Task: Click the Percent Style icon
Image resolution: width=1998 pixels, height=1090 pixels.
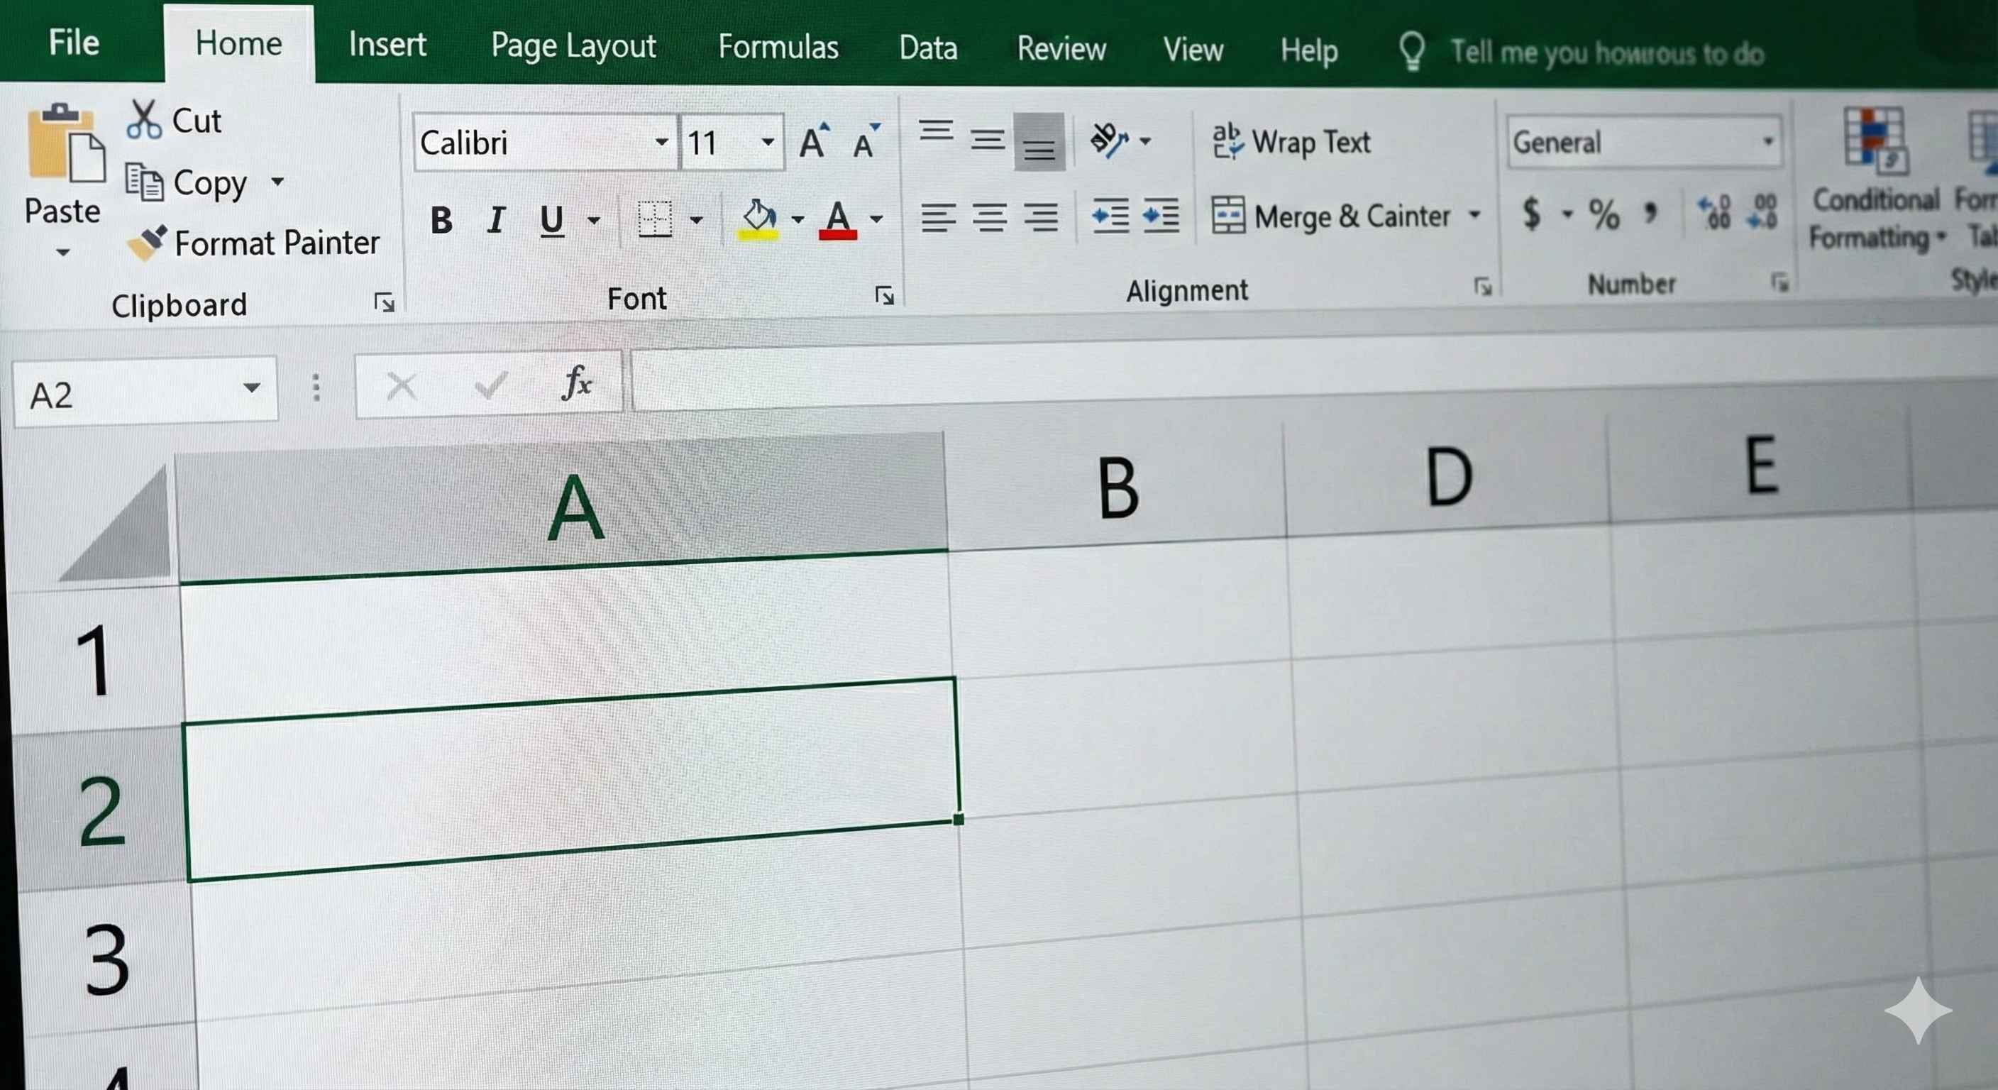Action: point(1604,214)
